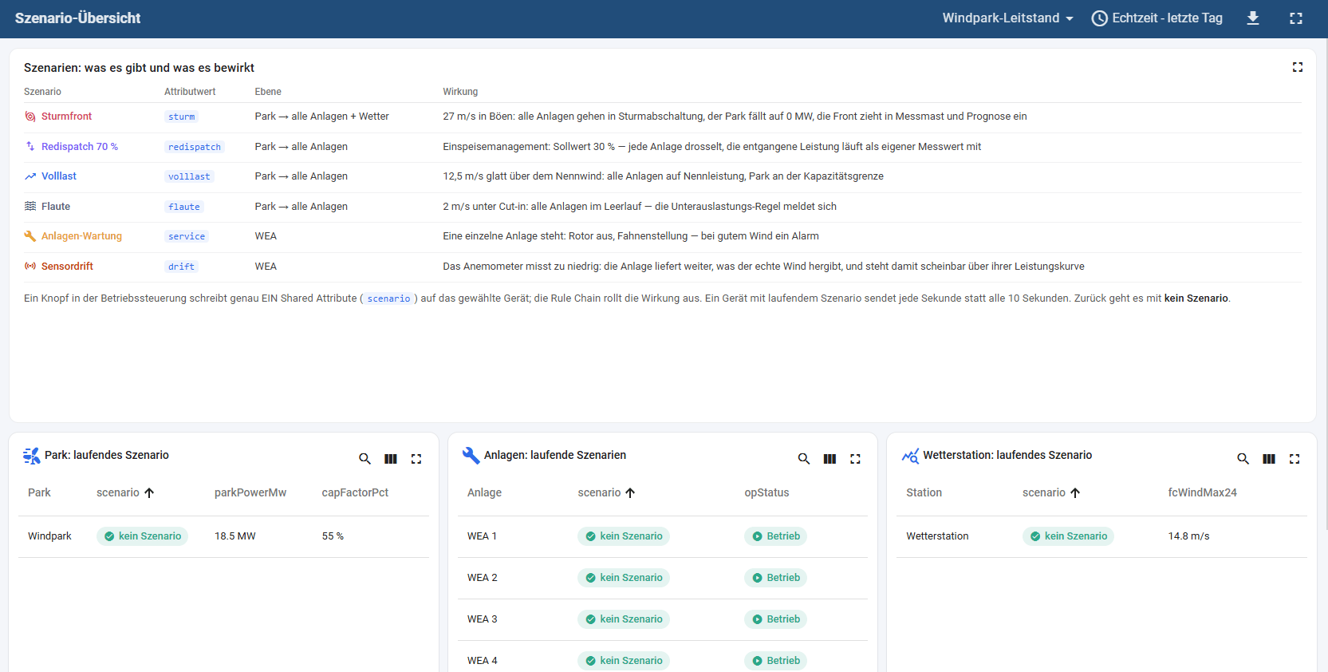1328x672 pixels.
Task: Click the 'volllast' attribute value tag
Action: [x=189, y=176]
